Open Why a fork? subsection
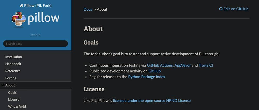This screenshot has height=110, width=259. click(17, 107)
